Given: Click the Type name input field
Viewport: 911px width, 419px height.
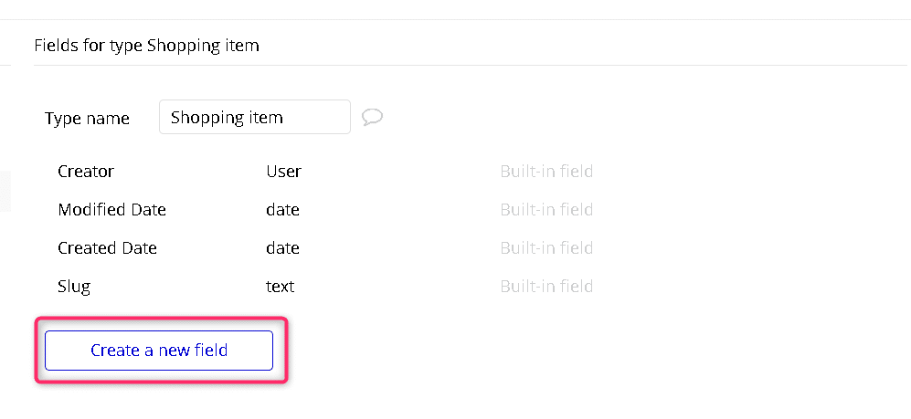Looking at the screenshot, I should (254, 117).
